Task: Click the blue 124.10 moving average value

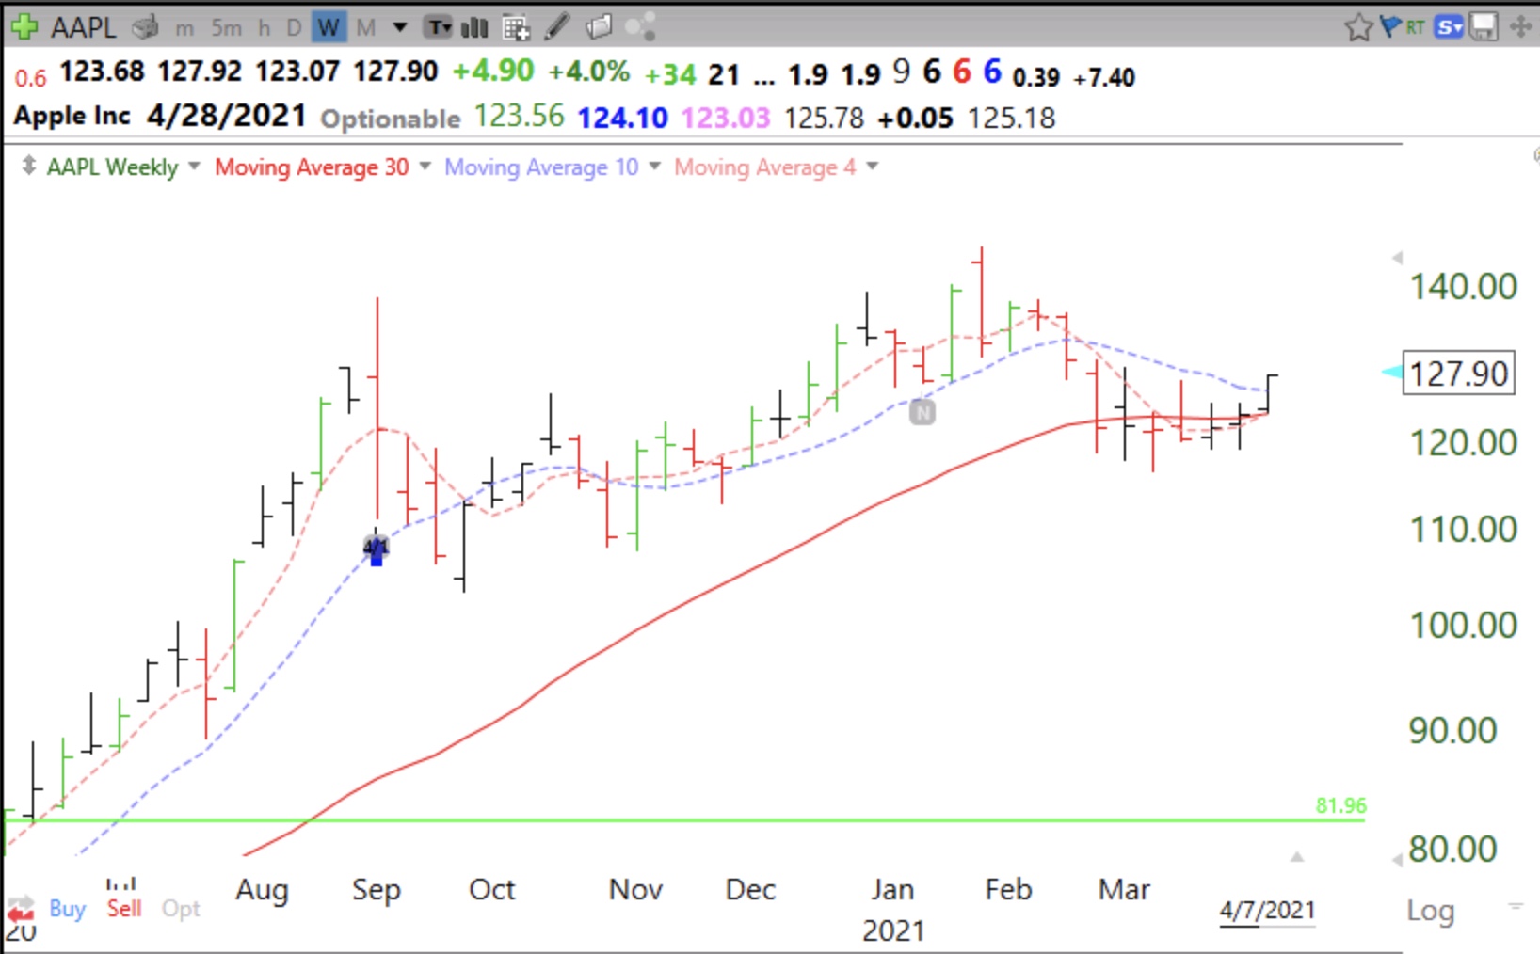Action: pyautogui.click(x=622, y=119)
